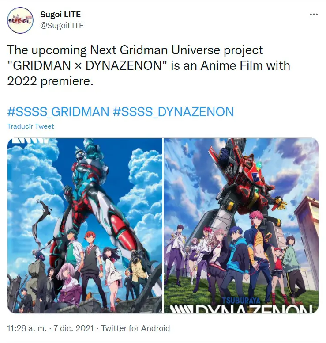Viewport: 326px width, 343px height.
Task: Click the TSUBURAYA text on the poster
Action: [241, 300]
